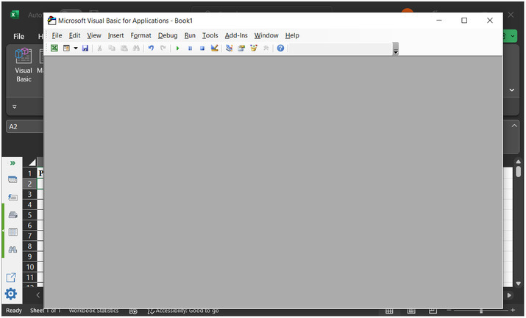Open the Tools menu
Screen dimensions: 526x318
coord(210,35)
